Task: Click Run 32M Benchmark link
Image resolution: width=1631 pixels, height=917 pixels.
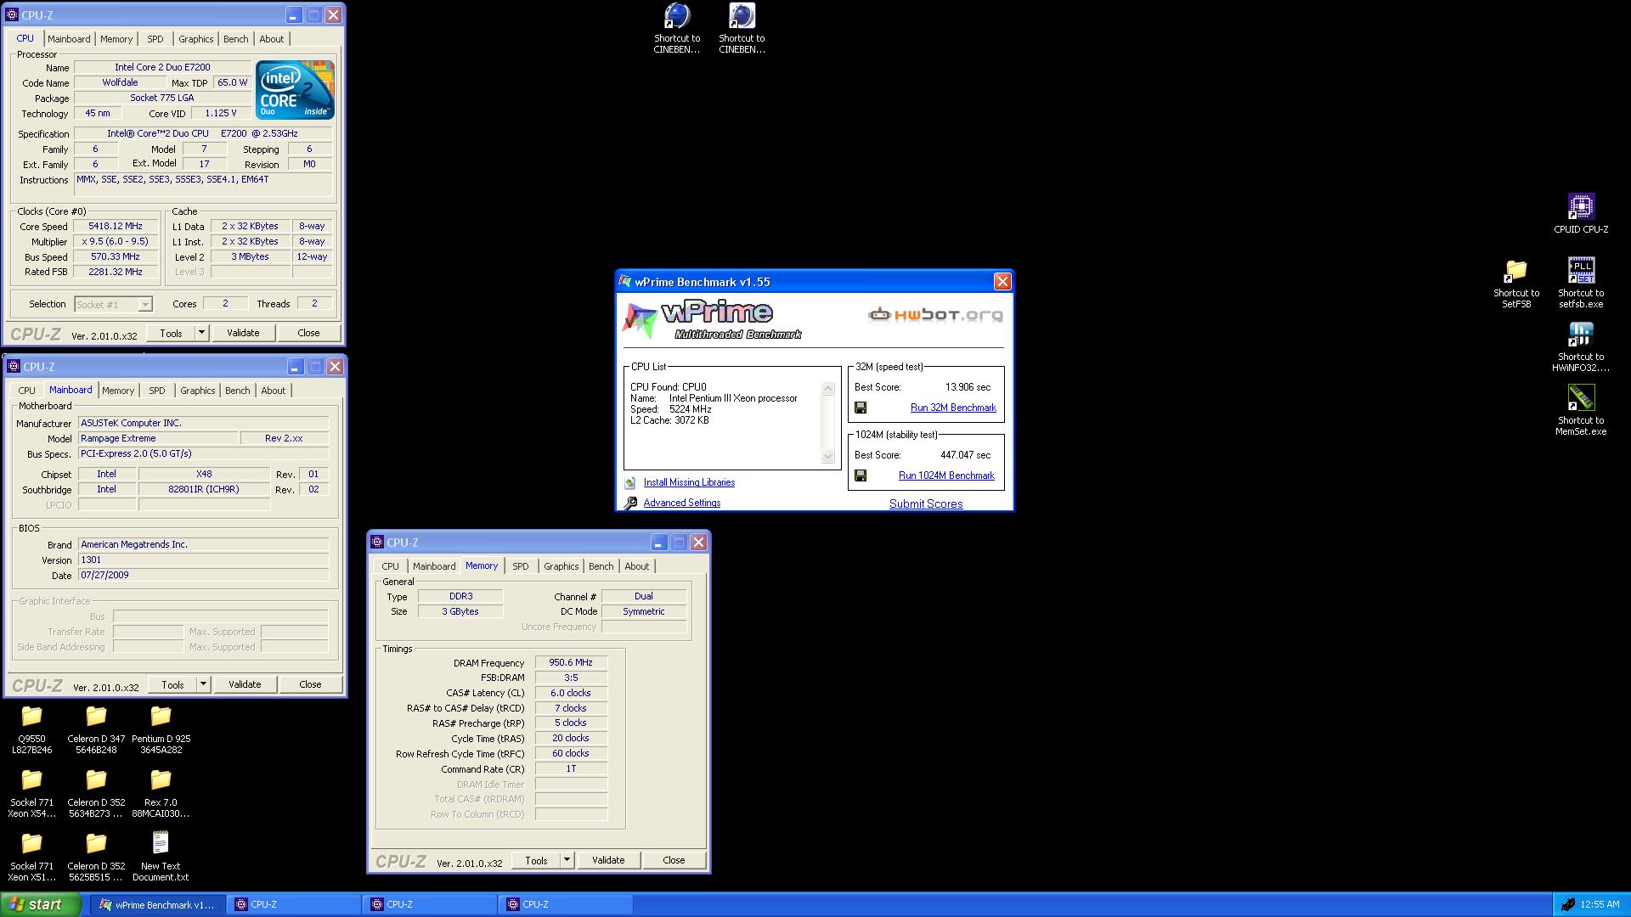Action: pos(953,408)
